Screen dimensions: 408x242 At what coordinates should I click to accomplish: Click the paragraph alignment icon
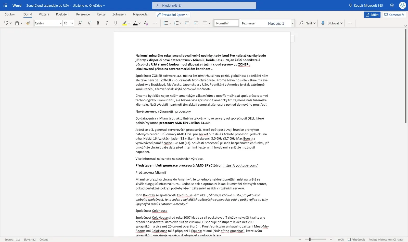tap(205, 23)
